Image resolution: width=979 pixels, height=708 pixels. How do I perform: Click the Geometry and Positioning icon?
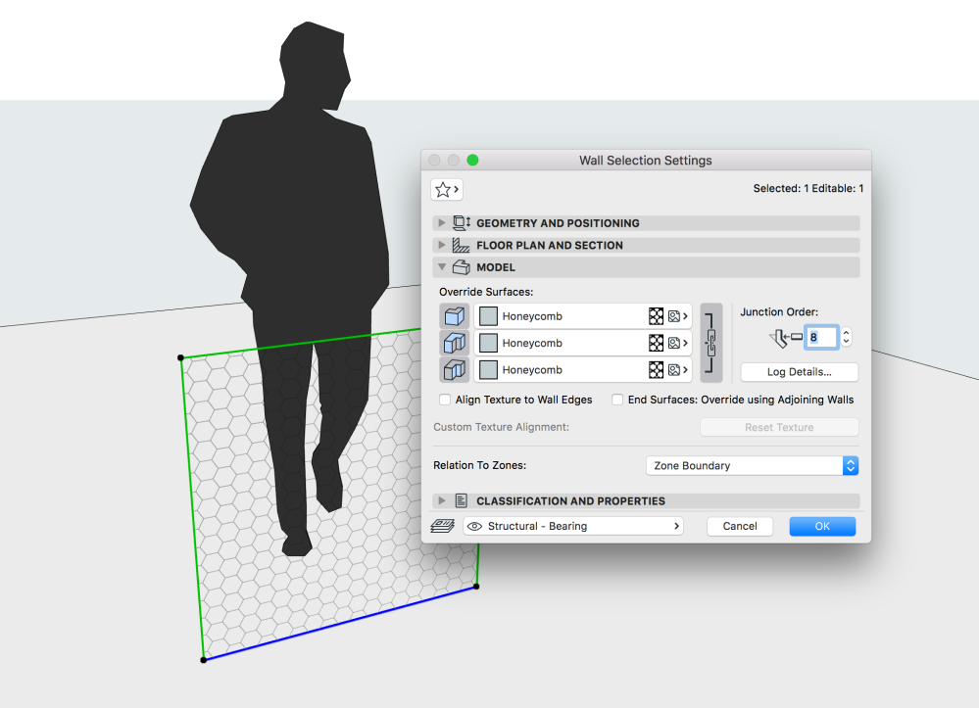click(x=462, y=222)
